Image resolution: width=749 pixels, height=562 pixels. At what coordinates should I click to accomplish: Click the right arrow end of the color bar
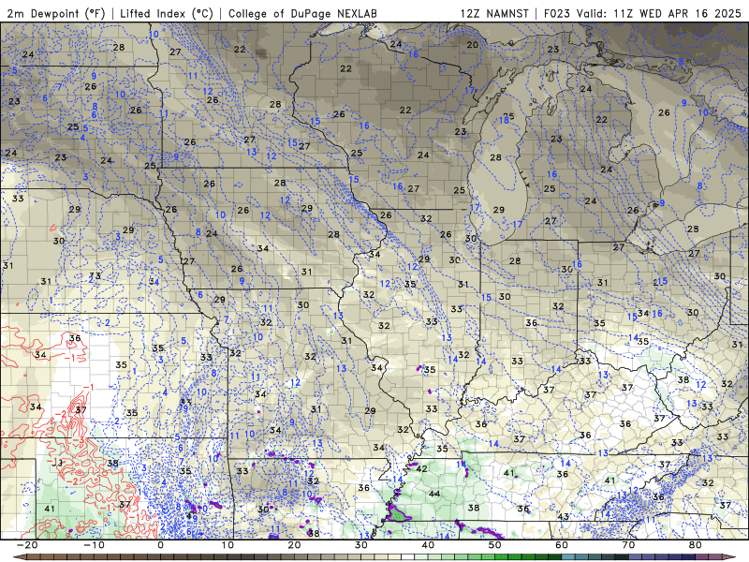pyautogui.click(x=731, y=557)
